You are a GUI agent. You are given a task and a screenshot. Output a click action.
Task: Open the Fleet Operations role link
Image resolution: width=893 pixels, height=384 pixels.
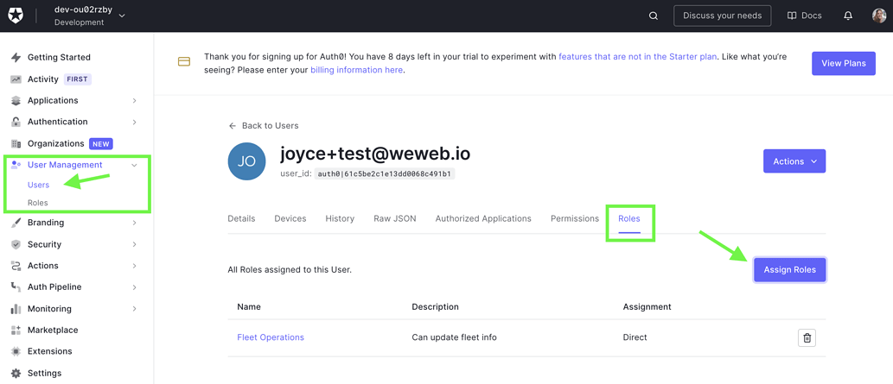(x=271, y=337)
